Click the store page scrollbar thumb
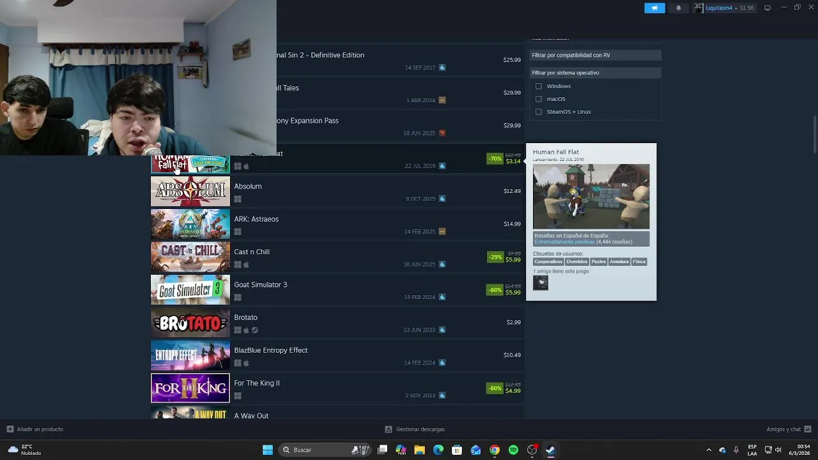Screen dimensions: 818x460 pos(814,134)
